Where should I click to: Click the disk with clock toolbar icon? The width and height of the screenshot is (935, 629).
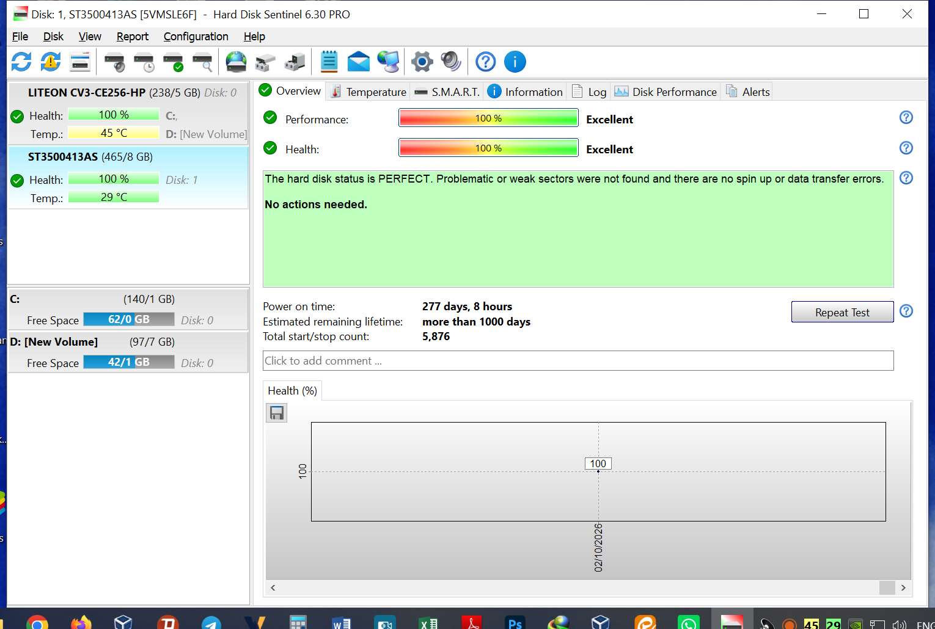coord(144,62)
